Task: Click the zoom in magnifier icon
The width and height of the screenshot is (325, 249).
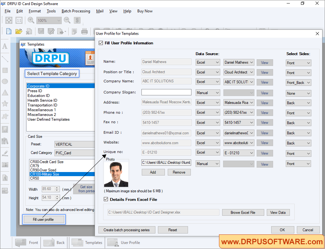Action: (31, 20)
